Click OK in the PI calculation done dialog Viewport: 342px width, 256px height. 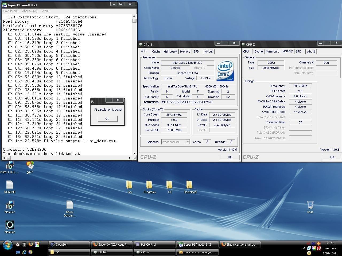click(x=107, y=119)
